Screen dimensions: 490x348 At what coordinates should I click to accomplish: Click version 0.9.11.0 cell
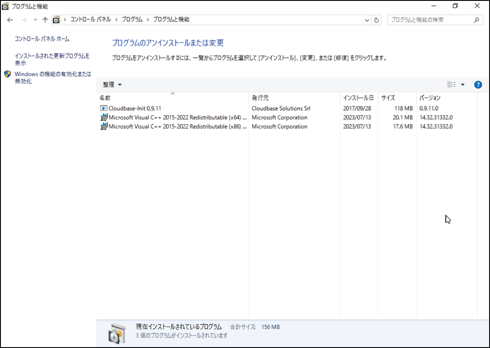click(x=428, y=108)
